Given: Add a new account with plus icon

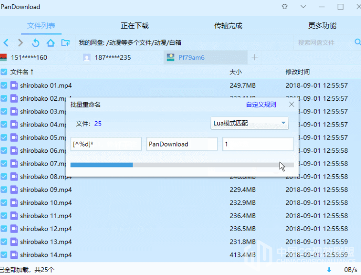Looking at the screenshot, I should click(254, 57).
